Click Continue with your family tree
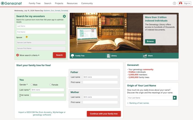 (x=104, y=114)
